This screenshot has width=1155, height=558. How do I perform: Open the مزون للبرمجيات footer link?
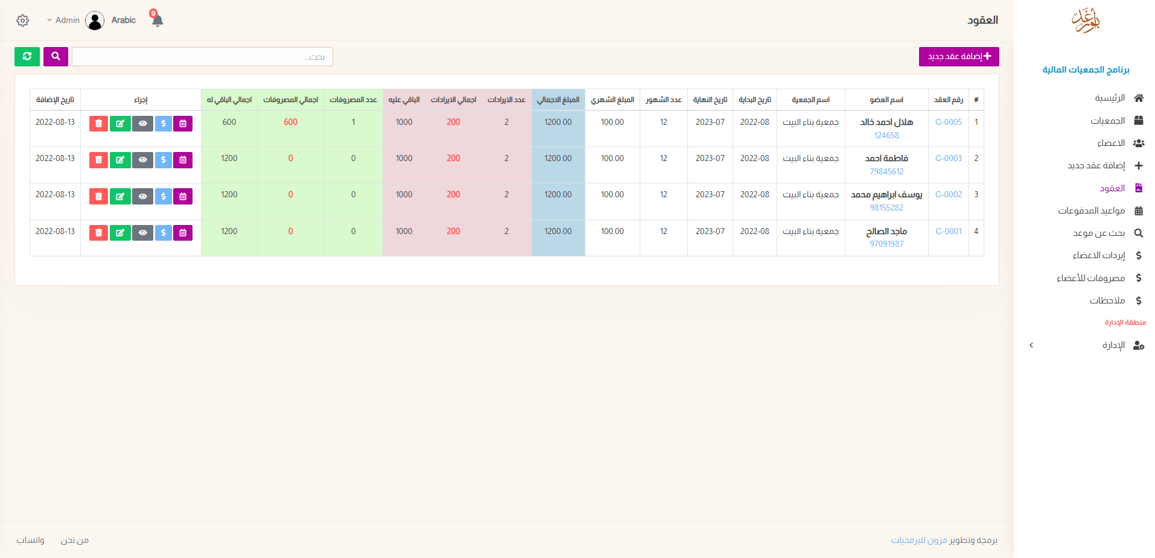[x=919, y=541]
